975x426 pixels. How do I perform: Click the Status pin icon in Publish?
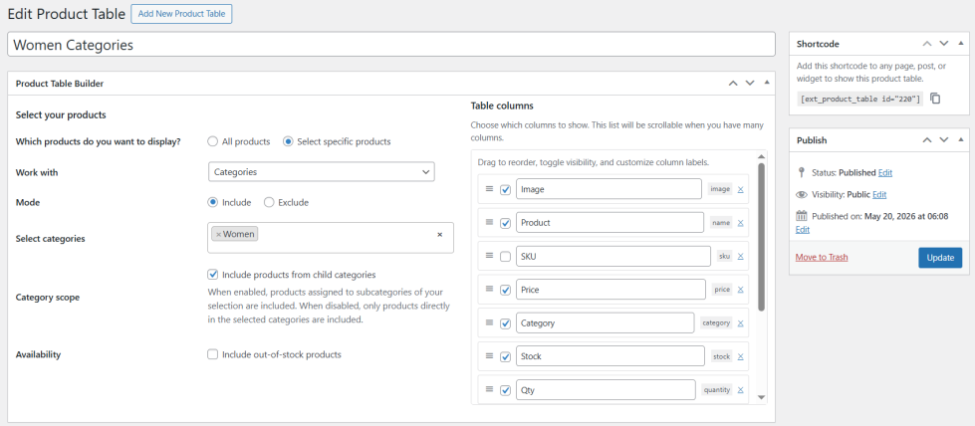click(x=801, y=172)
